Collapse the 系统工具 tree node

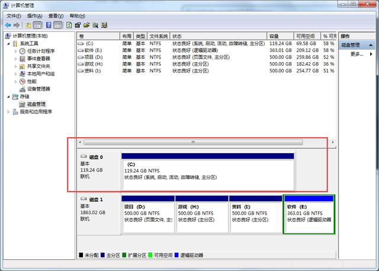8,43
